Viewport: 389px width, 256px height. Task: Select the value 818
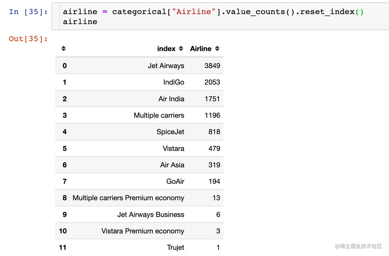[x=214, y=132]
